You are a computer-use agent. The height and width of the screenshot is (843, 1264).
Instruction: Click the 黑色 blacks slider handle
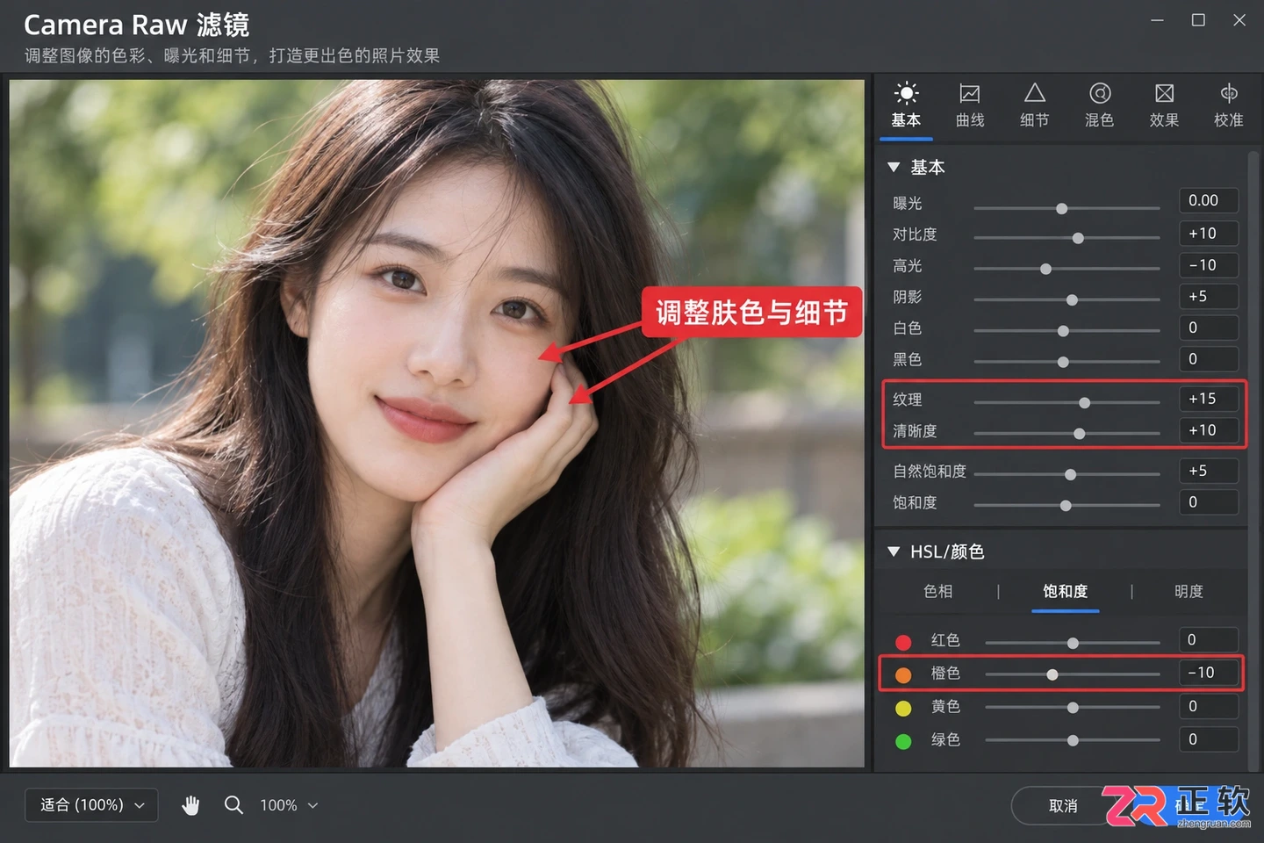pos(1063,362)
